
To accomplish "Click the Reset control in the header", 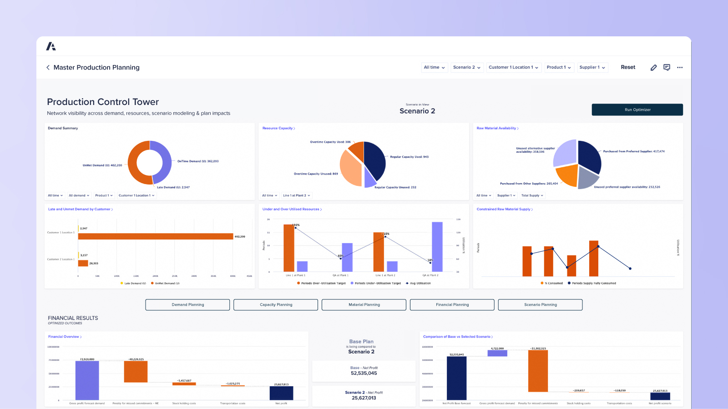I will [x=628, y=67].
